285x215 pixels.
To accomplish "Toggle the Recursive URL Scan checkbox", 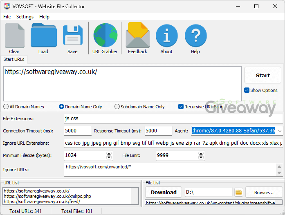I will tap(181, 107).
